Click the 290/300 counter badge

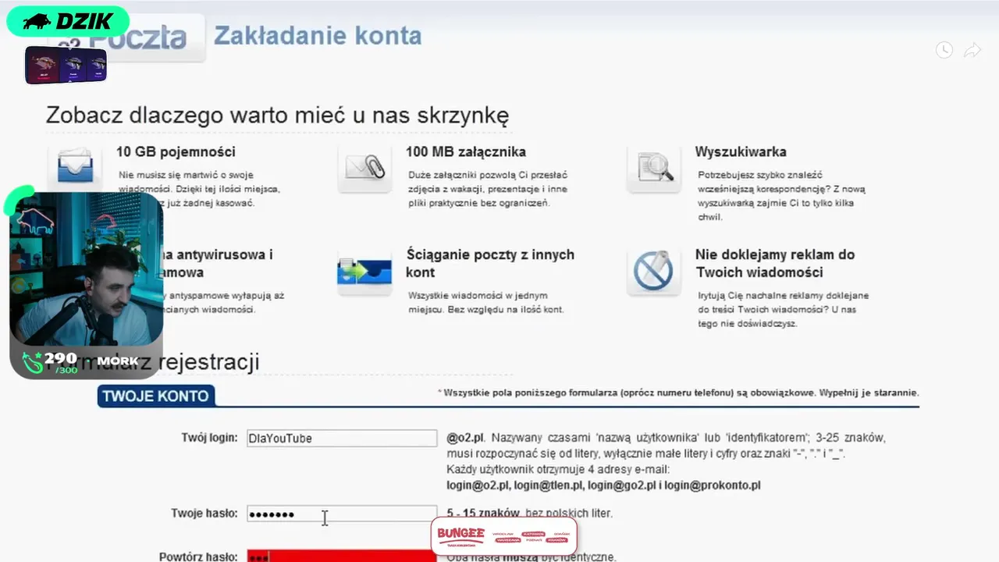pyautogui.click(x=52, y=362)
